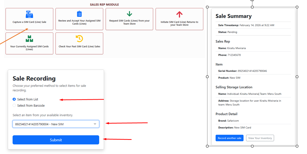Click View Your Inventory
The image size is (307, 154).
coord(260,138)
